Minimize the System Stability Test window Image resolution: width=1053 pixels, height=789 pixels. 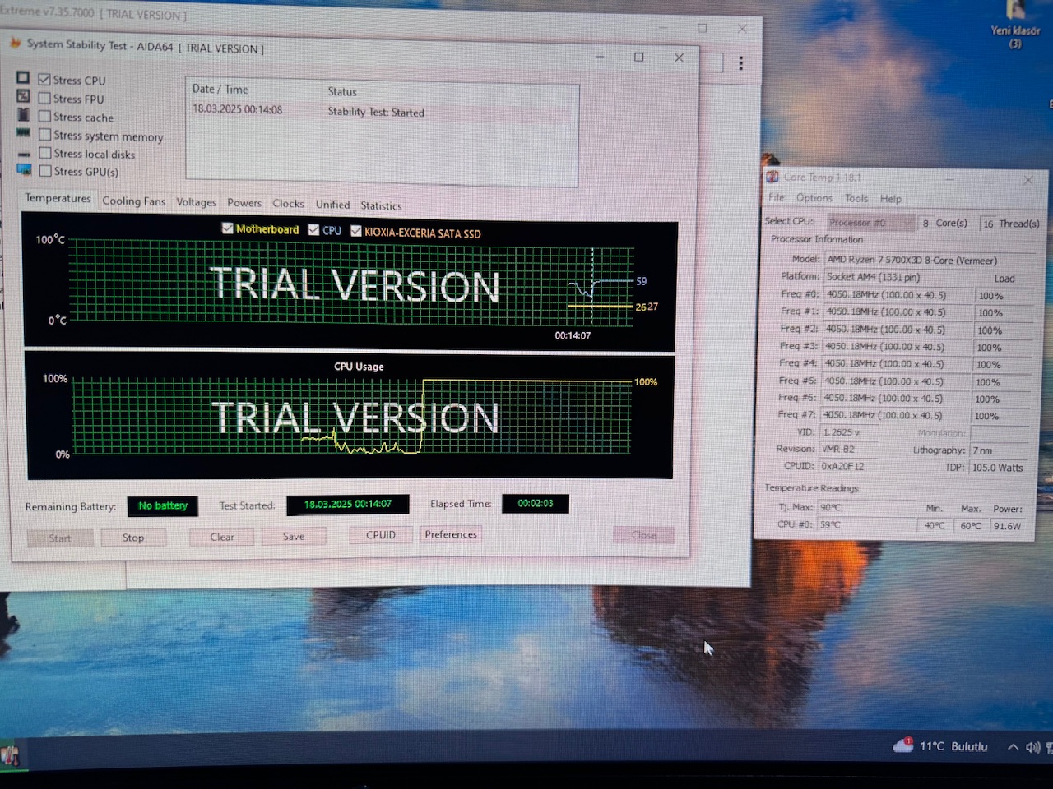tap(600, 57)
